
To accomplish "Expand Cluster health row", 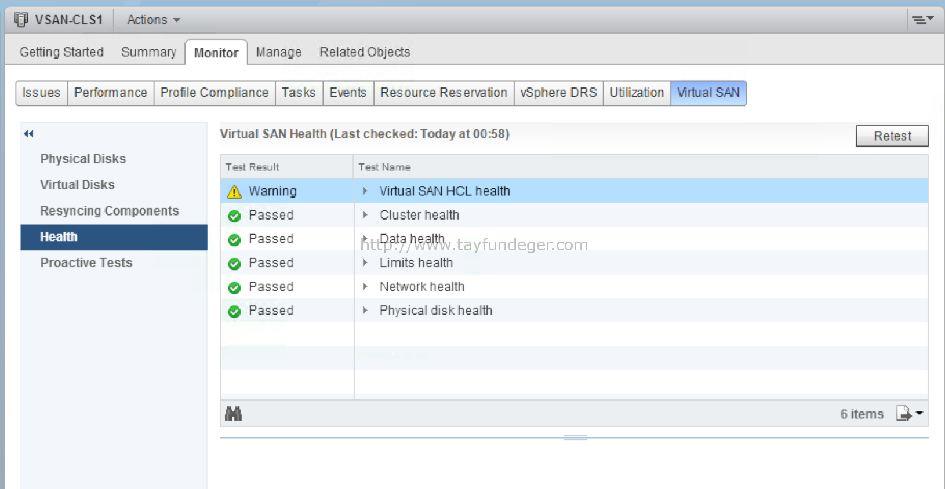I will click(365, 215).
